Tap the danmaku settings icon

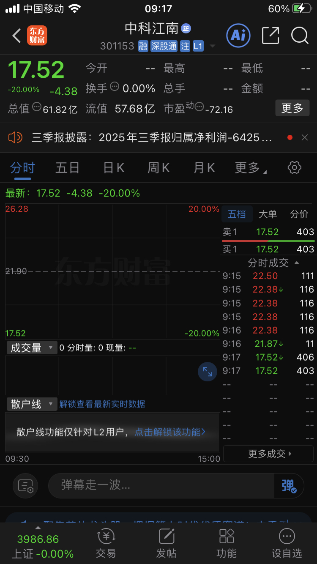pyautogui.click(x=25, y=486)
